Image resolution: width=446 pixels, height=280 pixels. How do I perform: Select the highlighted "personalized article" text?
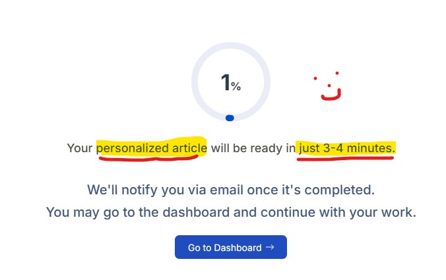tap(152, 148)
